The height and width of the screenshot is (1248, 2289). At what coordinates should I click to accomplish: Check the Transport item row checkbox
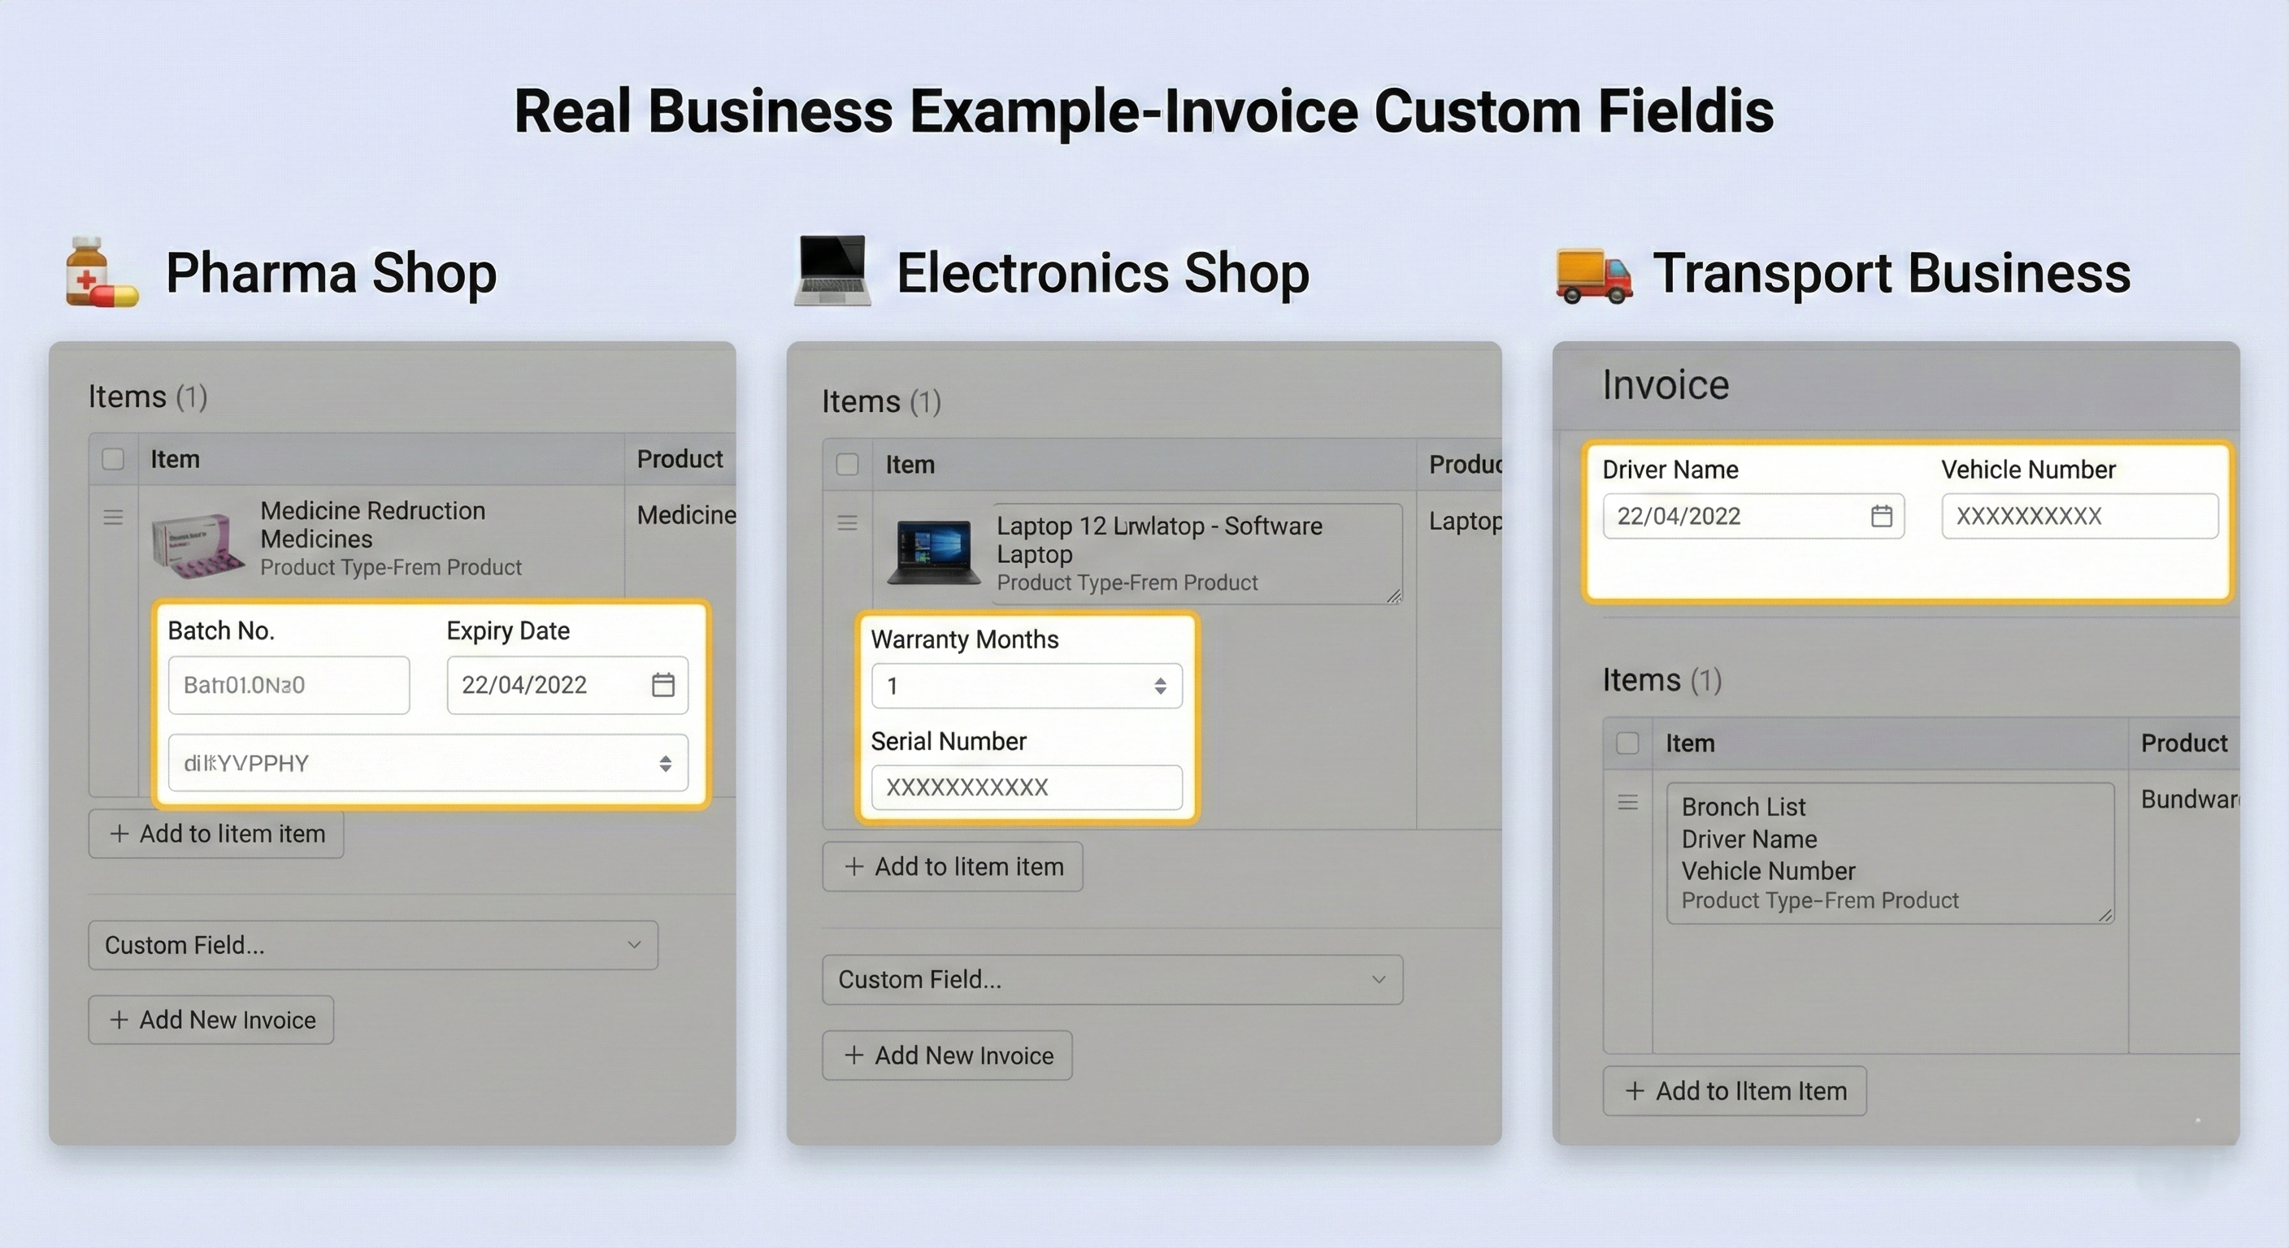click(1627, 743)
